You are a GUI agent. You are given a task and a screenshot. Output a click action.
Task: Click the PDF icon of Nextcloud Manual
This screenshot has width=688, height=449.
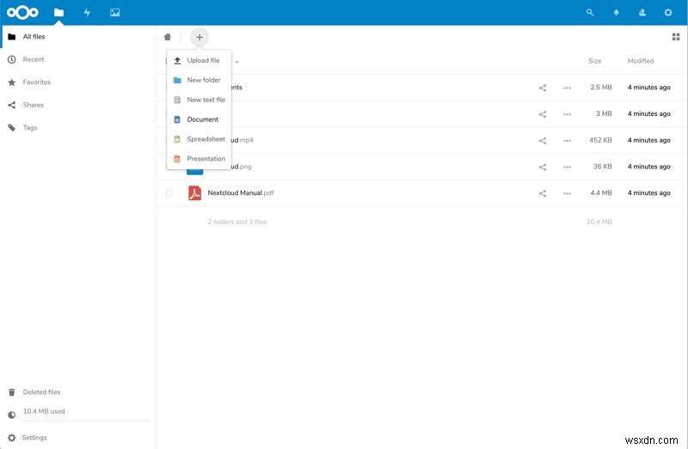click(195, 193)
